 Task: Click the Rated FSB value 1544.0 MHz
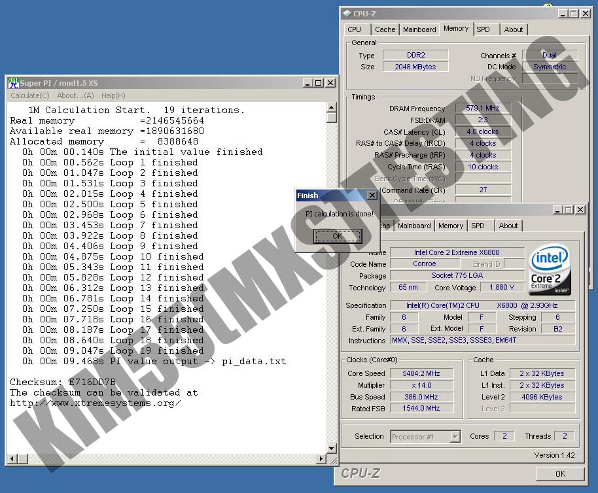click(421, 409)
